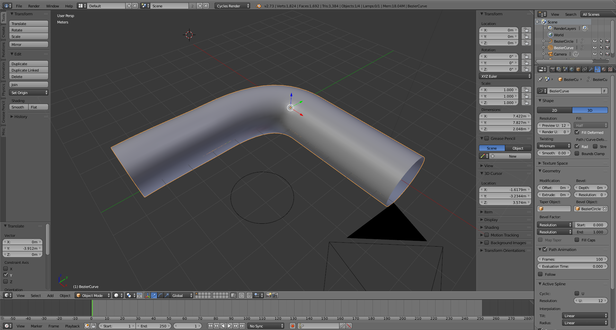Viewport: 616px width, 330px height.
Task: Open the Window menu
Action: (53, 6)
